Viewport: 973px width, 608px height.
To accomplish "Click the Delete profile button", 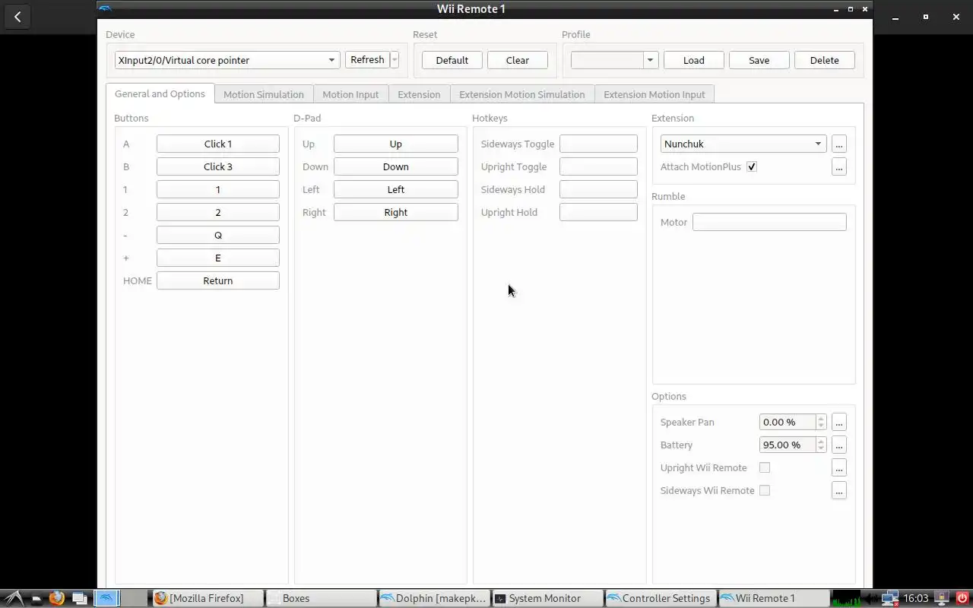I will (x=824, y=60).
